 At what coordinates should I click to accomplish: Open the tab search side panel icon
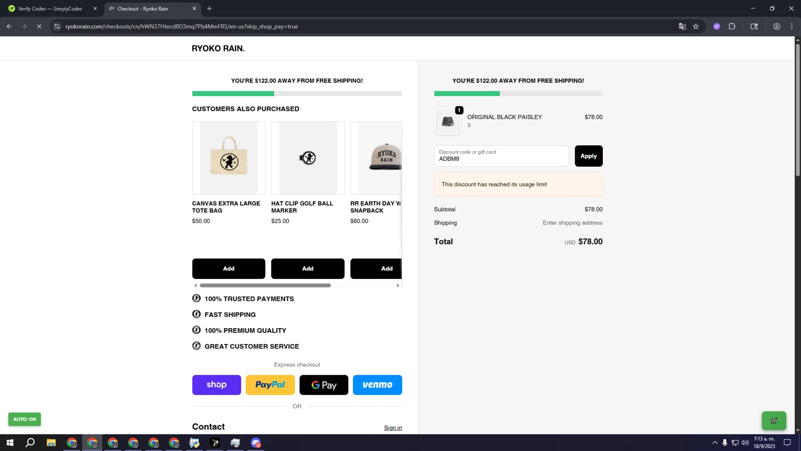(x=754, y=26)
